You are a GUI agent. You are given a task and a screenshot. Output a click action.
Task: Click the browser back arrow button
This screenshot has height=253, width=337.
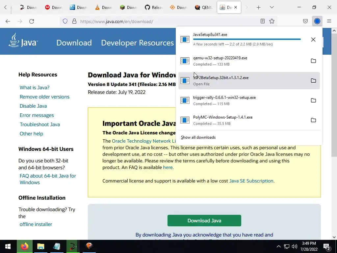pos(8,21)
